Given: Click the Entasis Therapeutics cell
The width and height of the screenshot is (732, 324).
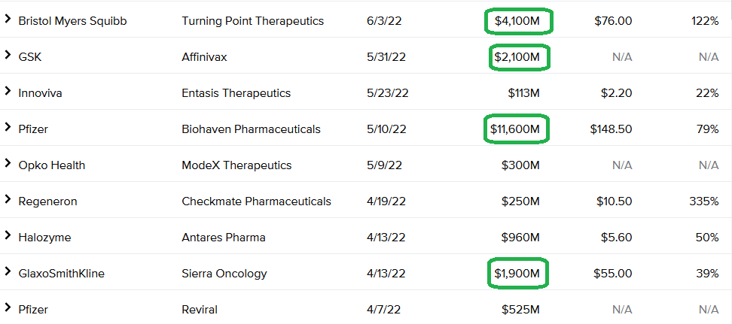Looking at the screenshot, I should tap(236, 93).
